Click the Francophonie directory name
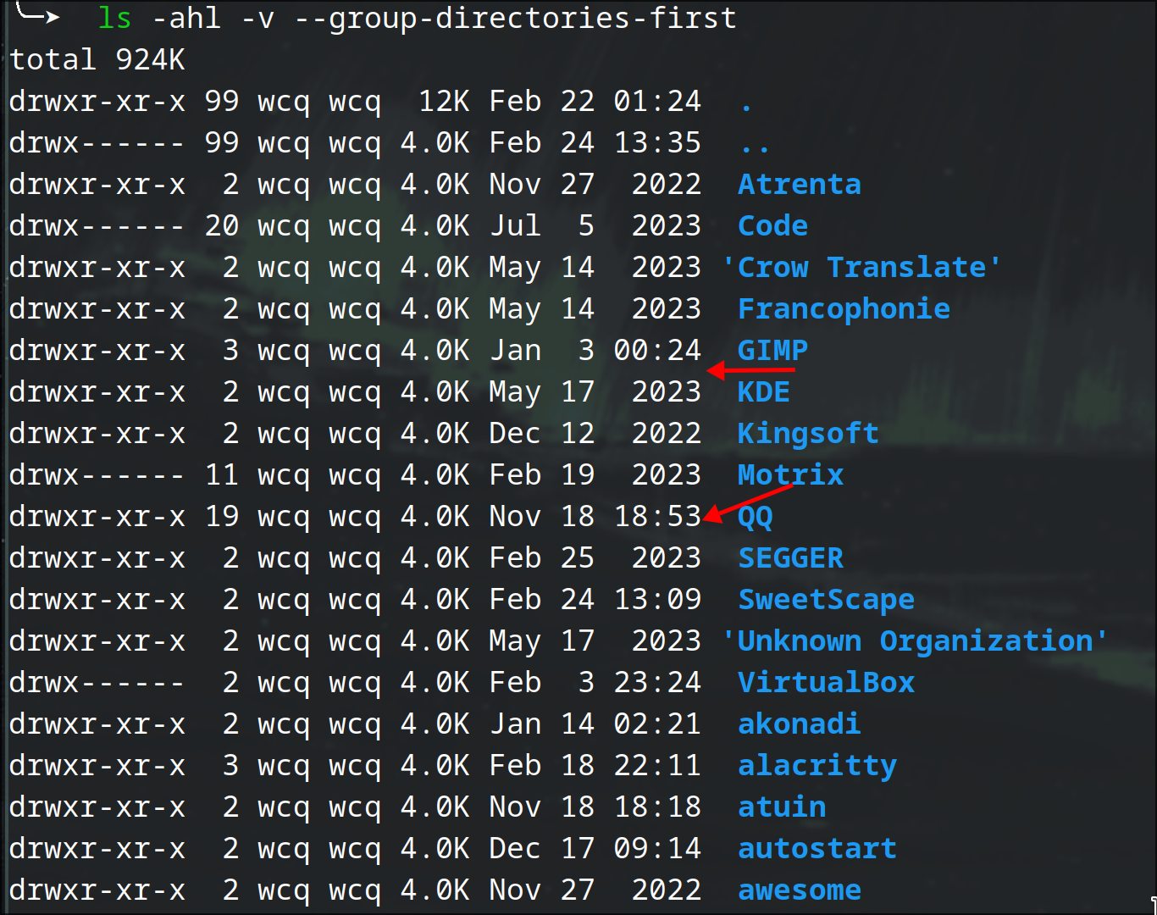Screen dimensions: 1157x915 [x=844, y=308]
